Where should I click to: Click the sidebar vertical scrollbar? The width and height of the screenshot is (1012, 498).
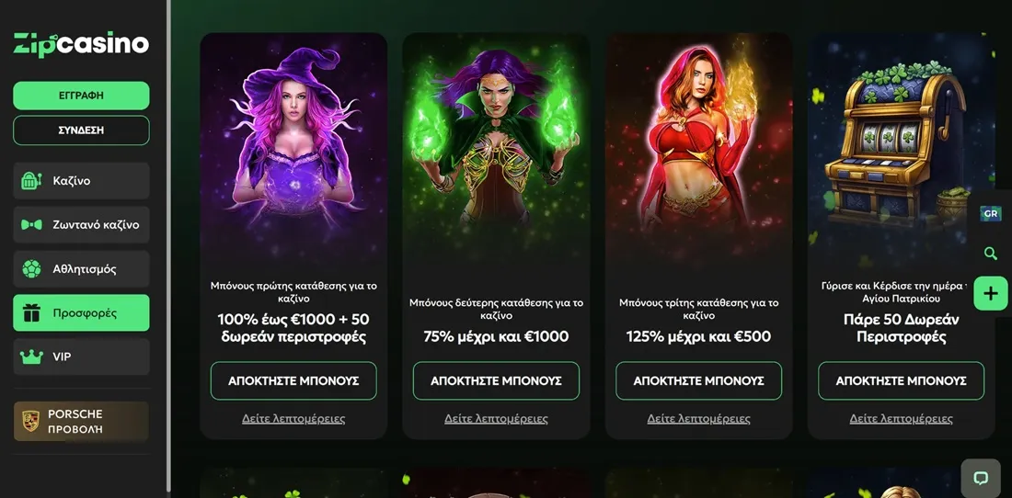tap(168, 247)
